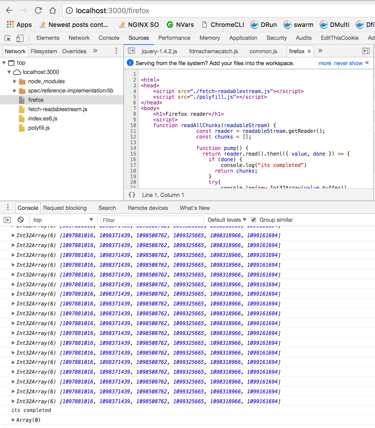375x428 pixels.
Task: Show the debugger sidebar toggle icon
Action: click(366, 51)
